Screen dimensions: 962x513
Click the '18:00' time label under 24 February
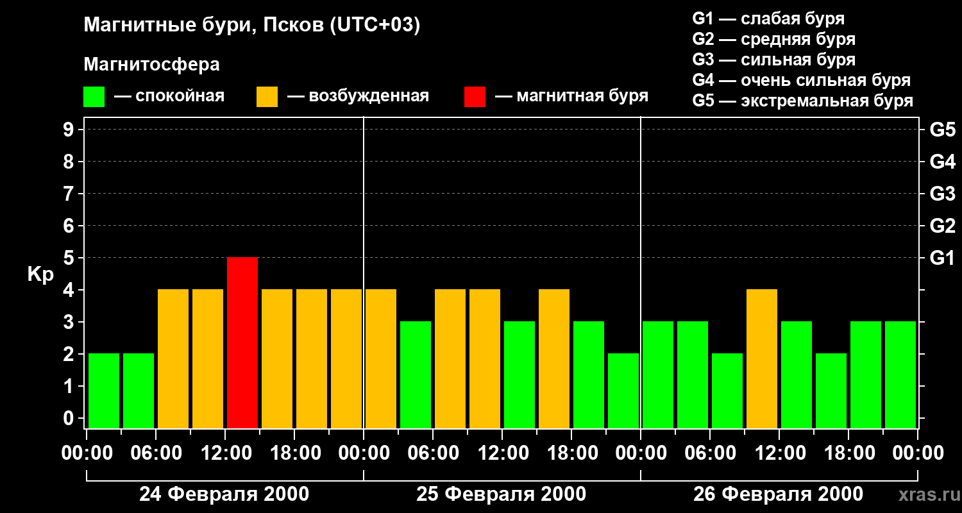pos(294,453)
